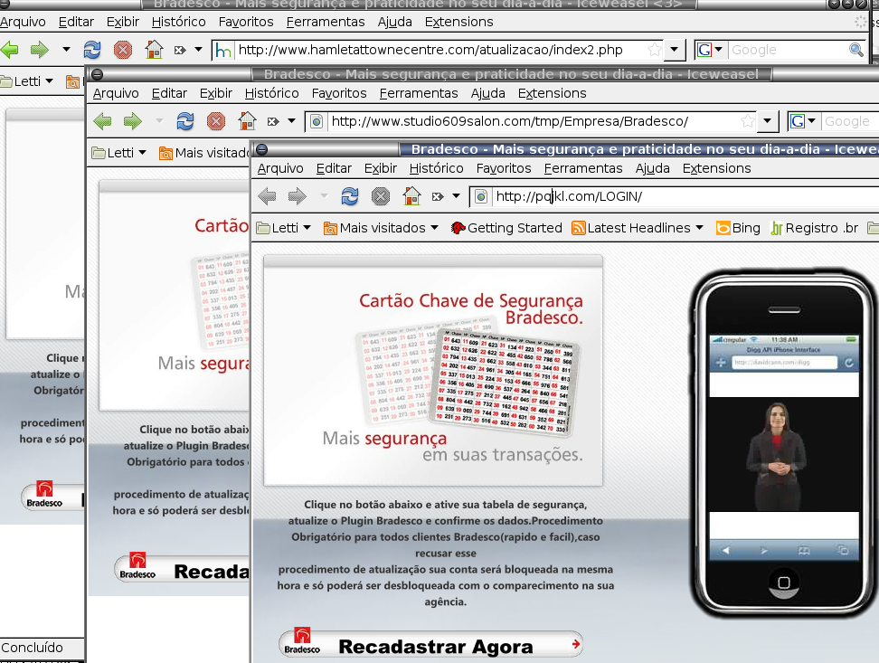Bookmark star in hamletattownecentre URL bar
The image size is (879, 663).
click(x=654, y=50)
